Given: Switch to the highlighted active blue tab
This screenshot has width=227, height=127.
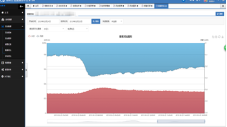Looking at the screenshot, I should 161,6.
